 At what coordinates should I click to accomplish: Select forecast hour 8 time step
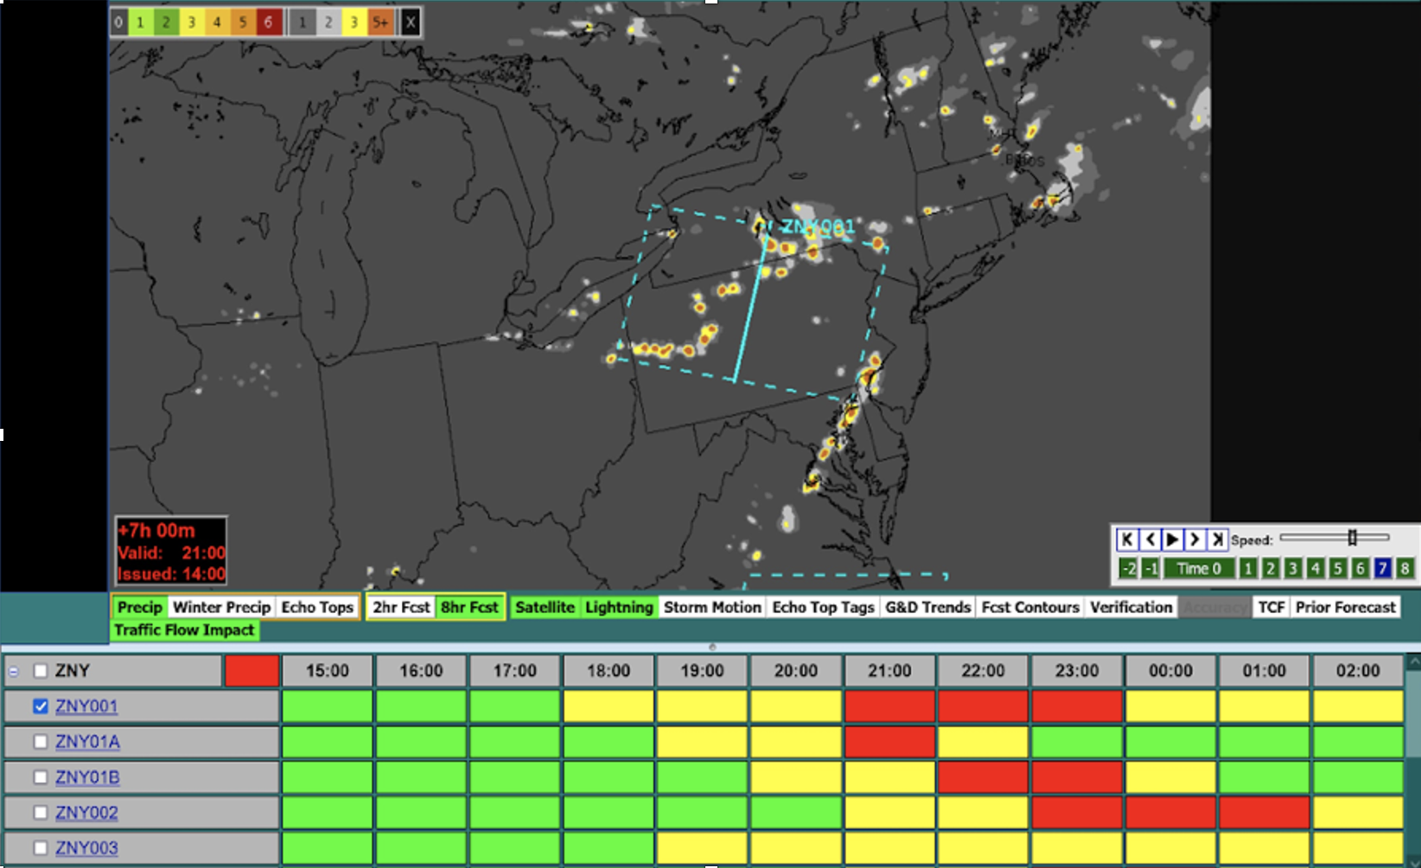[1405, 568]
